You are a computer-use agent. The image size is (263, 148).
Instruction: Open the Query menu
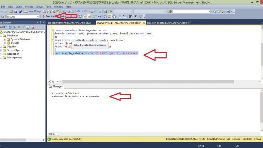(19, 7)
